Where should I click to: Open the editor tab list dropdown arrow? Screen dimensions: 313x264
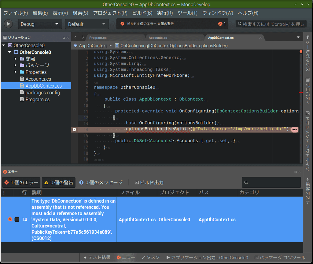coord(297,37)
